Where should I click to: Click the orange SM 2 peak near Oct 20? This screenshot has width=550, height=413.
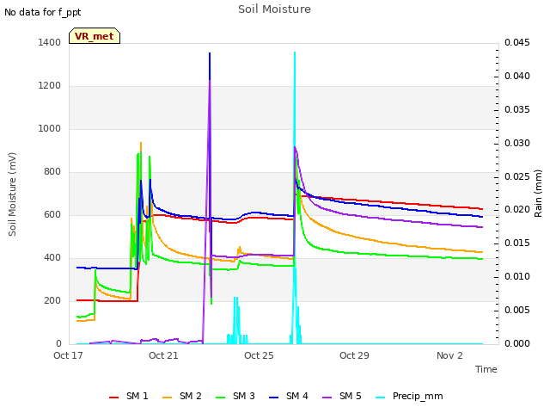(141, 144)
